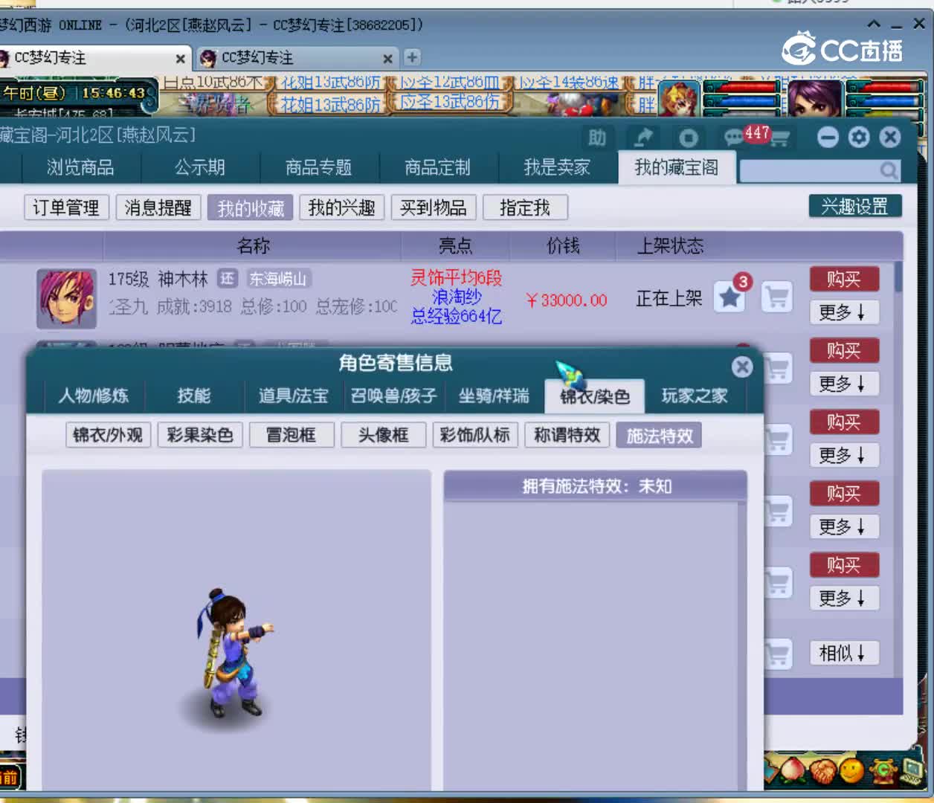Click the 名称 column header
The image size is (934, 803).
[253, 246]
